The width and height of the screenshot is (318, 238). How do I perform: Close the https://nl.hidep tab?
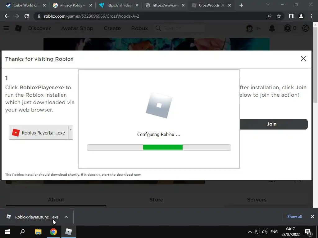click(x=137, y=5)
